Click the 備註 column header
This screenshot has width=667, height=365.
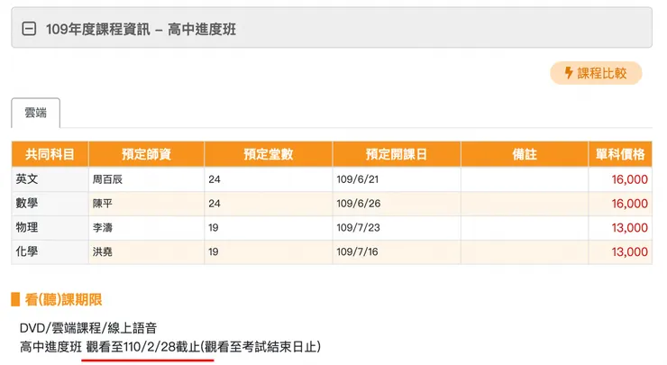click(x=525, y=154)
